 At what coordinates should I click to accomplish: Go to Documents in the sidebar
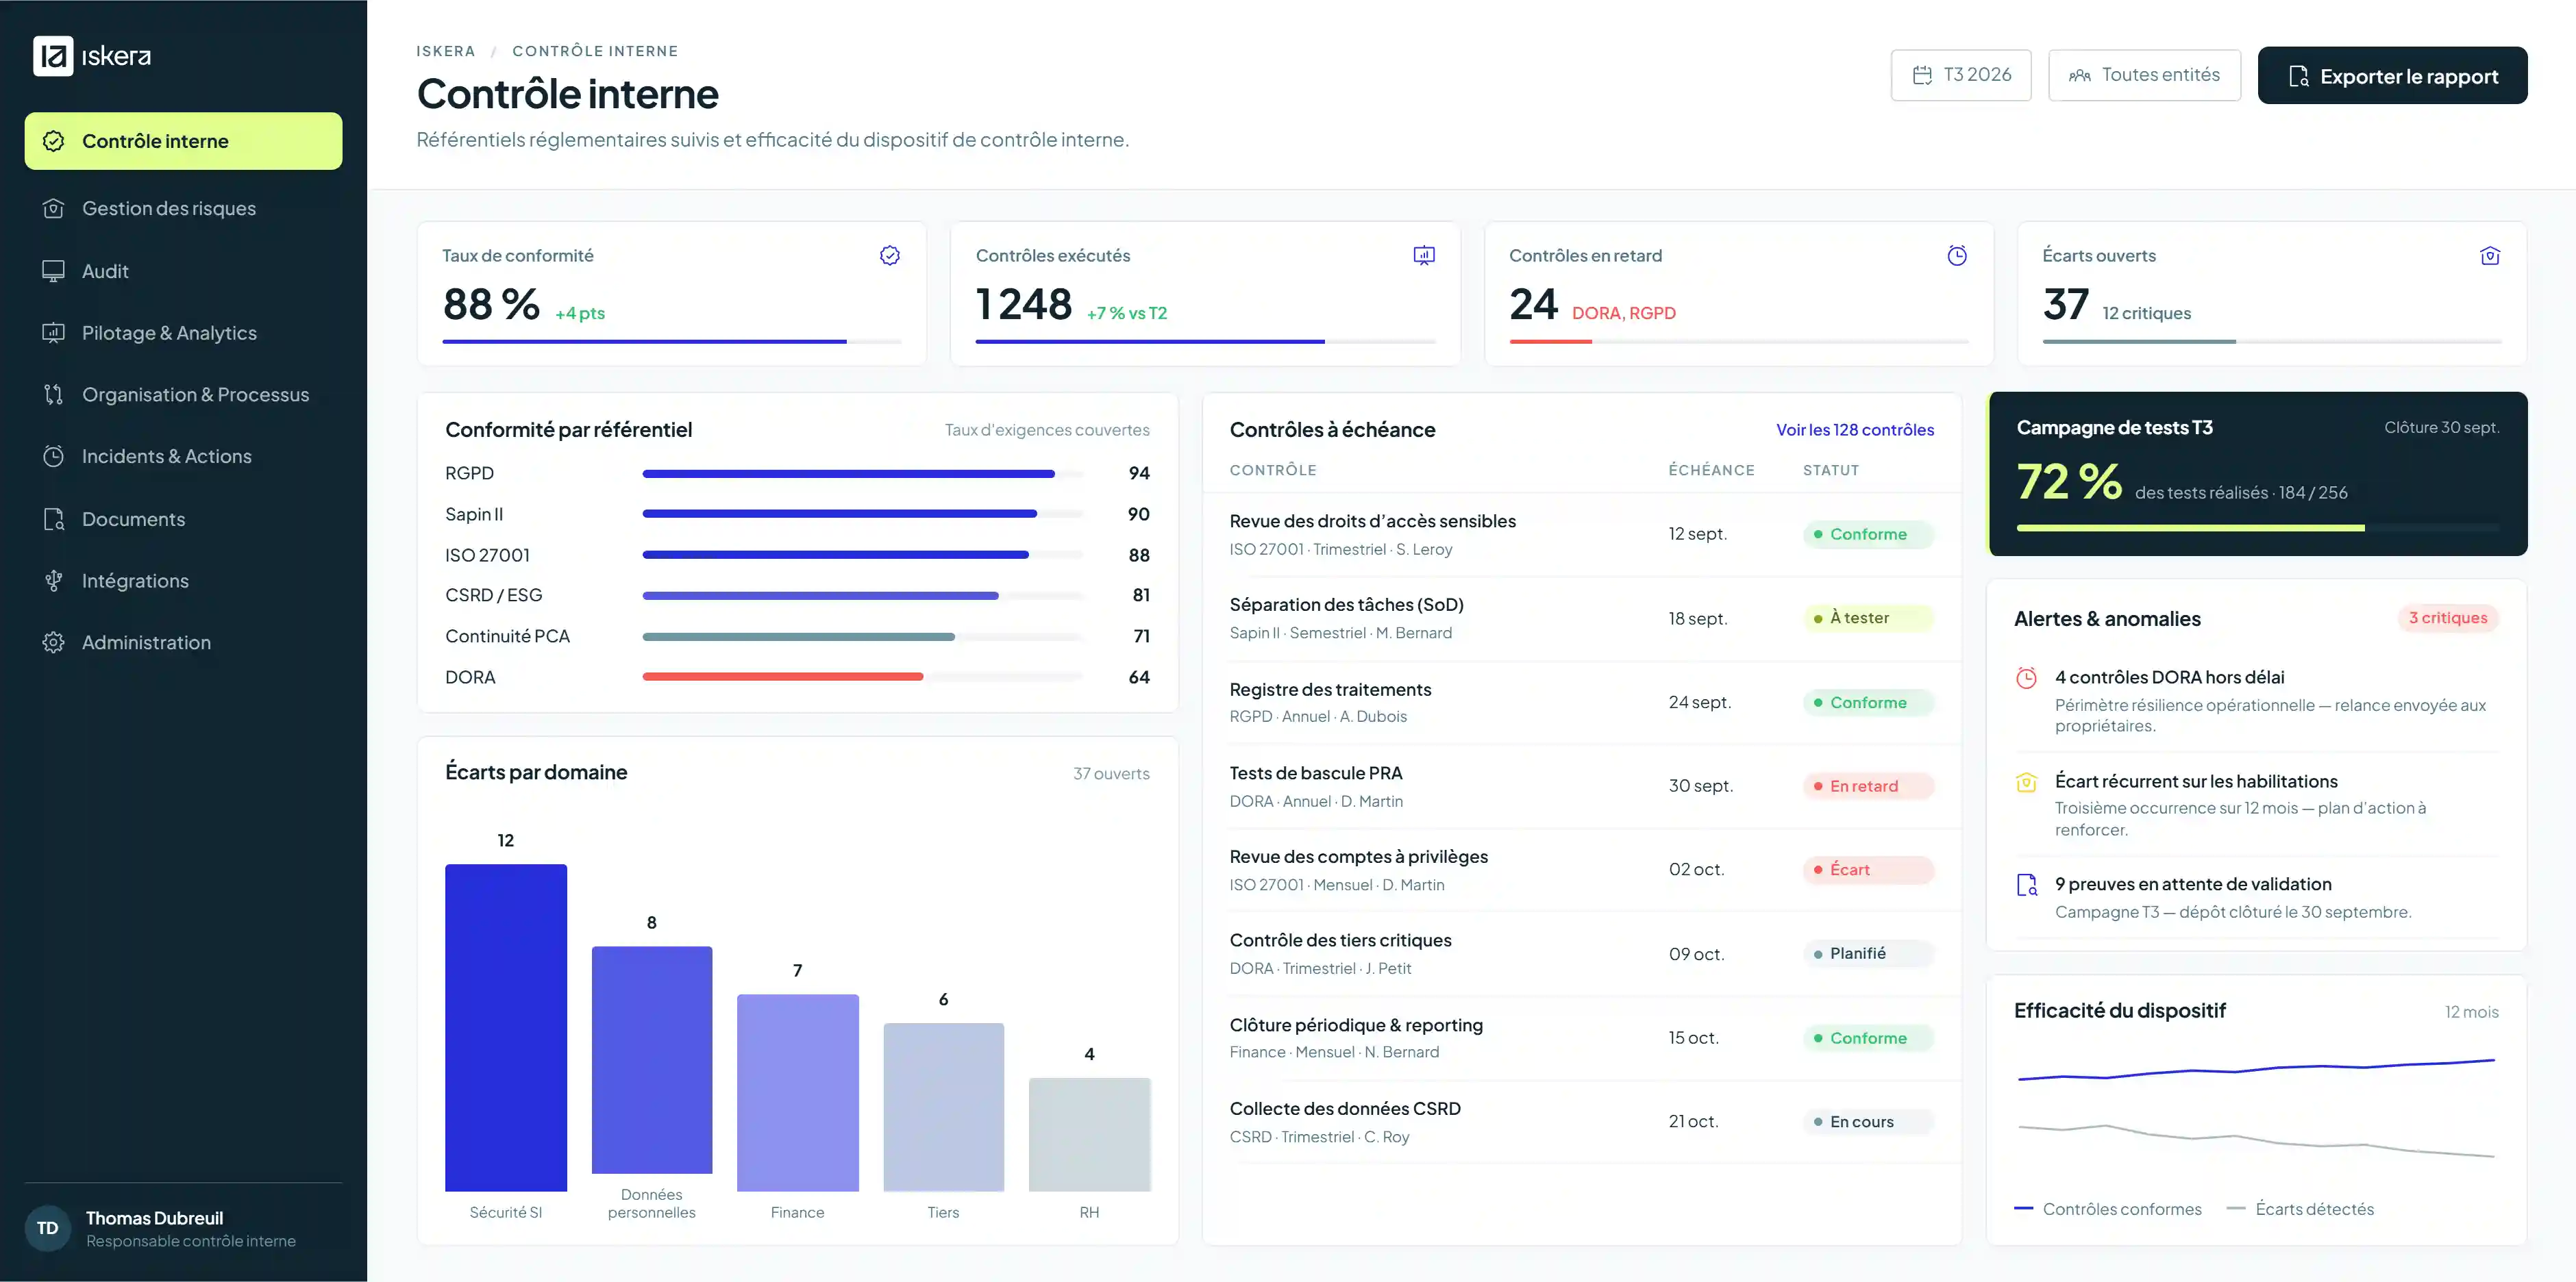tap(184, 520)
